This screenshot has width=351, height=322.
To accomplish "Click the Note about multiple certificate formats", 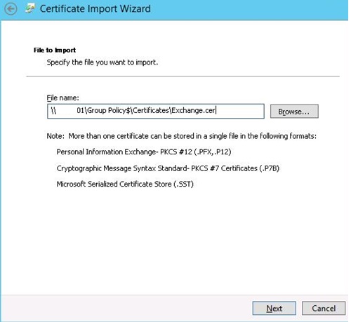I will [x=182, y=136].
